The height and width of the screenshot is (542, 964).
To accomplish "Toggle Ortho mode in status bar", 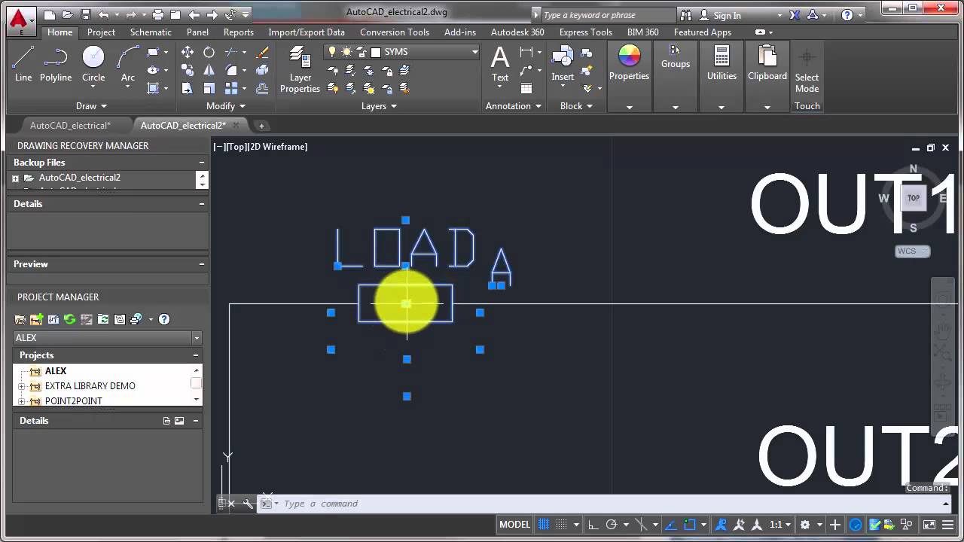I will tap(593, 525).
